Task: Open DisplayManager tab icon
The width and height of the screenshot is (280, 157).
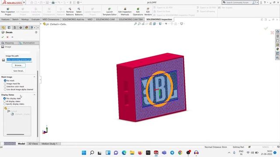Action: pyautogui.click(x=26, y=27)
